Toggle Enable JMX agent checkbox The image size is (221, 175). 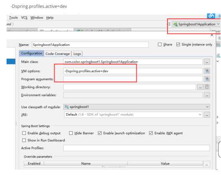pos(151,133)
